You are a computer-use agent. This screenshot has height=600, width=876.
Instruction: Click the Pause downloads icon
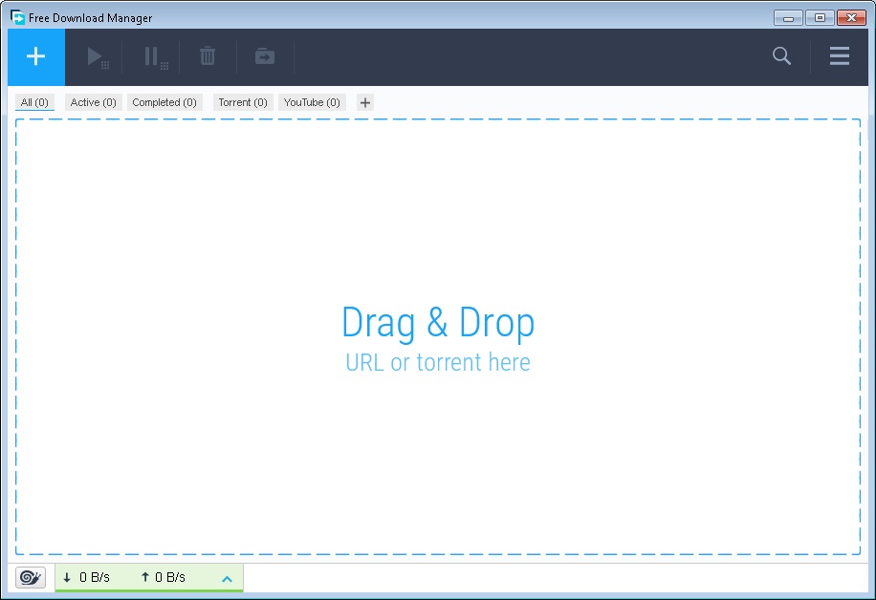[x=152, y=56]
